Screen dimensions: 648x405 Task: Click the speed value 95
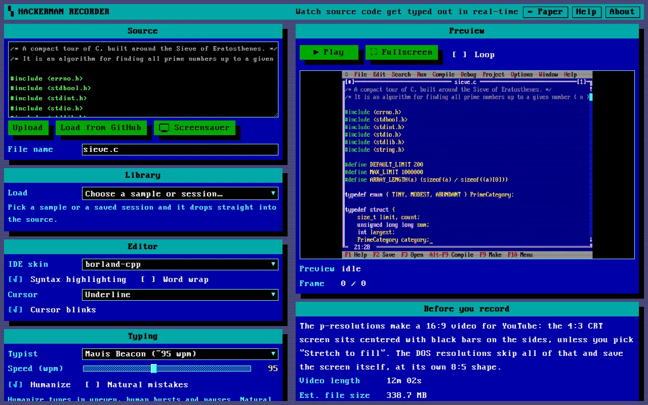(x=273, y=369)
